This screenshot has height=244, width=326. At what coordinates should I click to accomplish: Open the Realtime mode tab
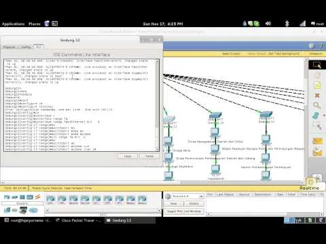(x=310, y=188)
